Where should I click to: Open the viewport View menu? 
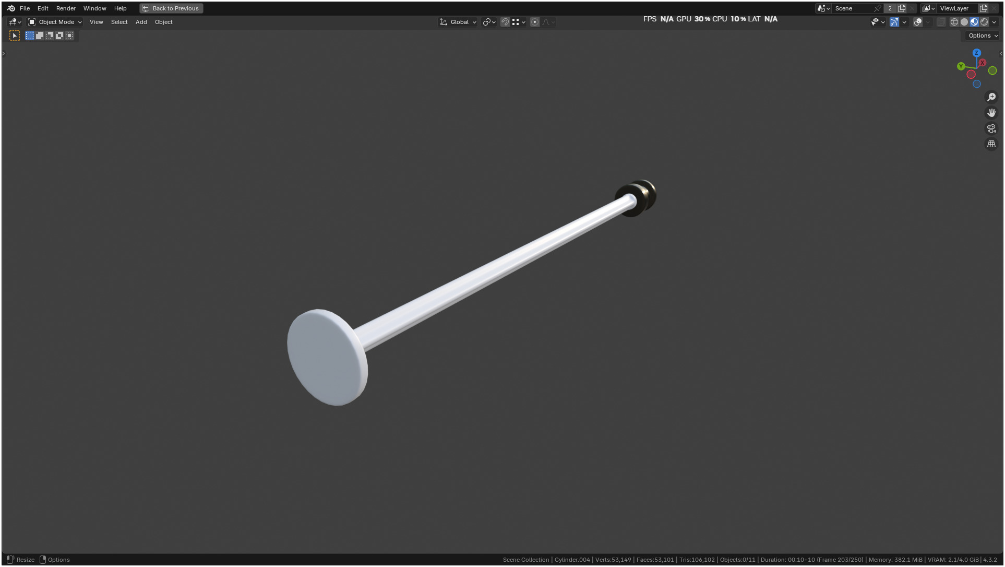click(x=96, y=22)
